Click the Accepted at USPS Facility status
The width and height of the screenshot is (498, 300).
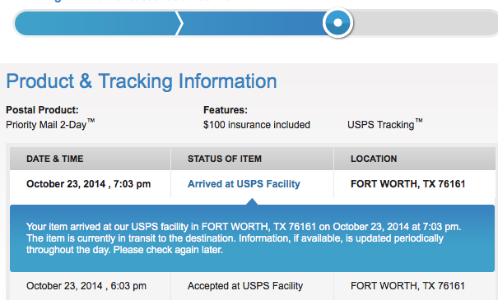pyautogui.click(x=245, y=286)
